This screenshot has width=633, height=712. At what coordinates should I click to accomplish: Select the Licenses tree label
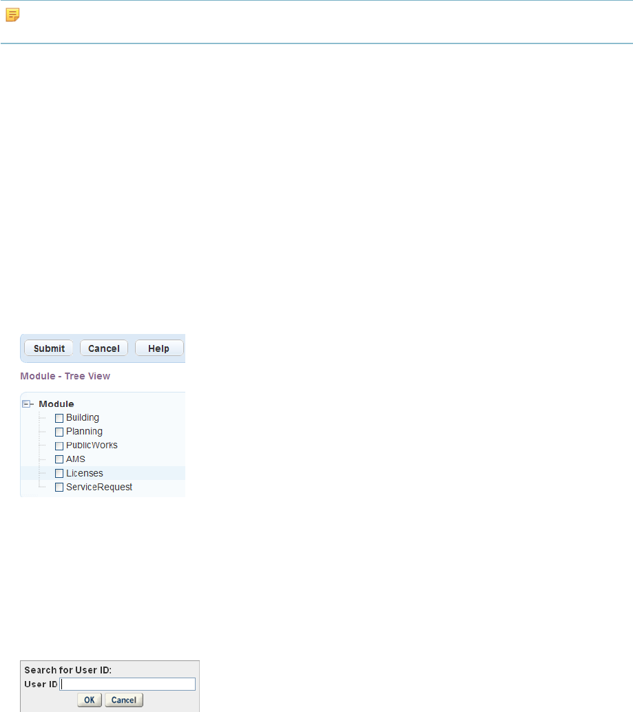[x=85, y=473]
